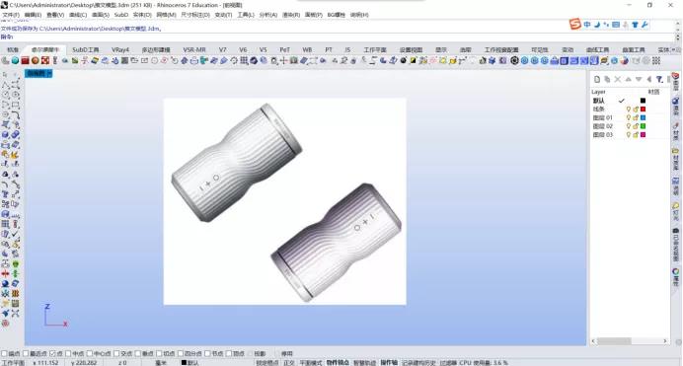683x366 pixels.
Task: Open the 毫米 units field in status bar
Action: [x=161, y=362]
